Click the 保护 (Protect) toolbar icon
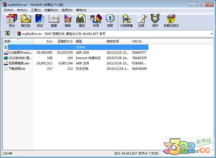Viewport: 216px width, 158px height. click(155, 21)
